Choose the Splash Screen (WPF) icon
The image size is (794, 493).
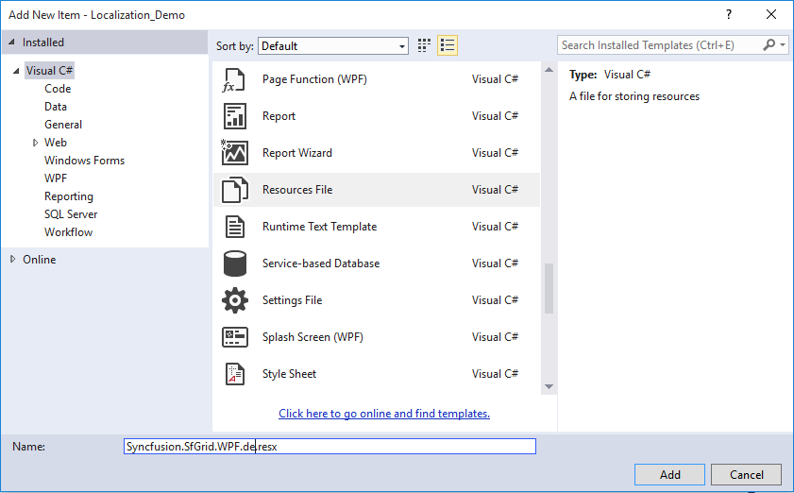(x=234, y=337)
